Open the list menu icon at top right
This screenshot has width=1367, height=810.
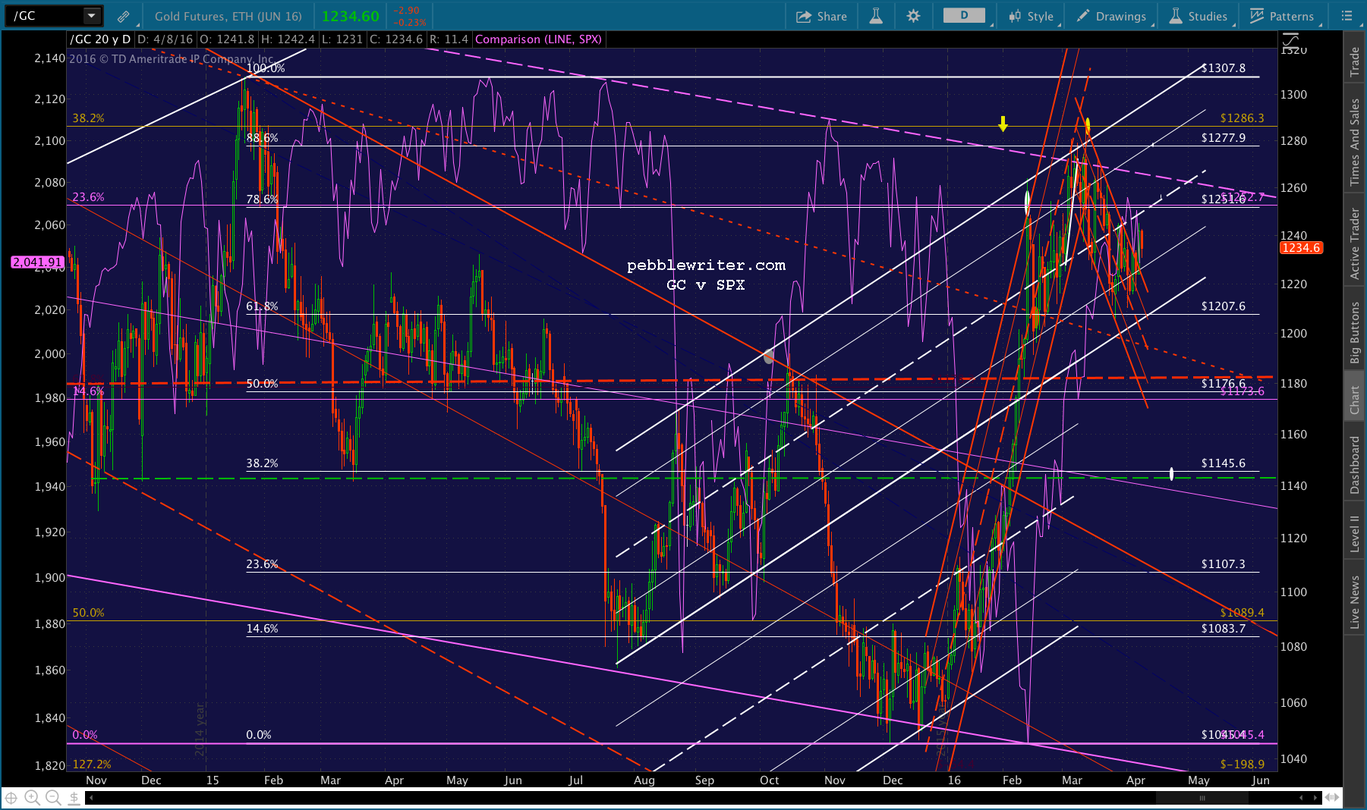pos(1347,16)
